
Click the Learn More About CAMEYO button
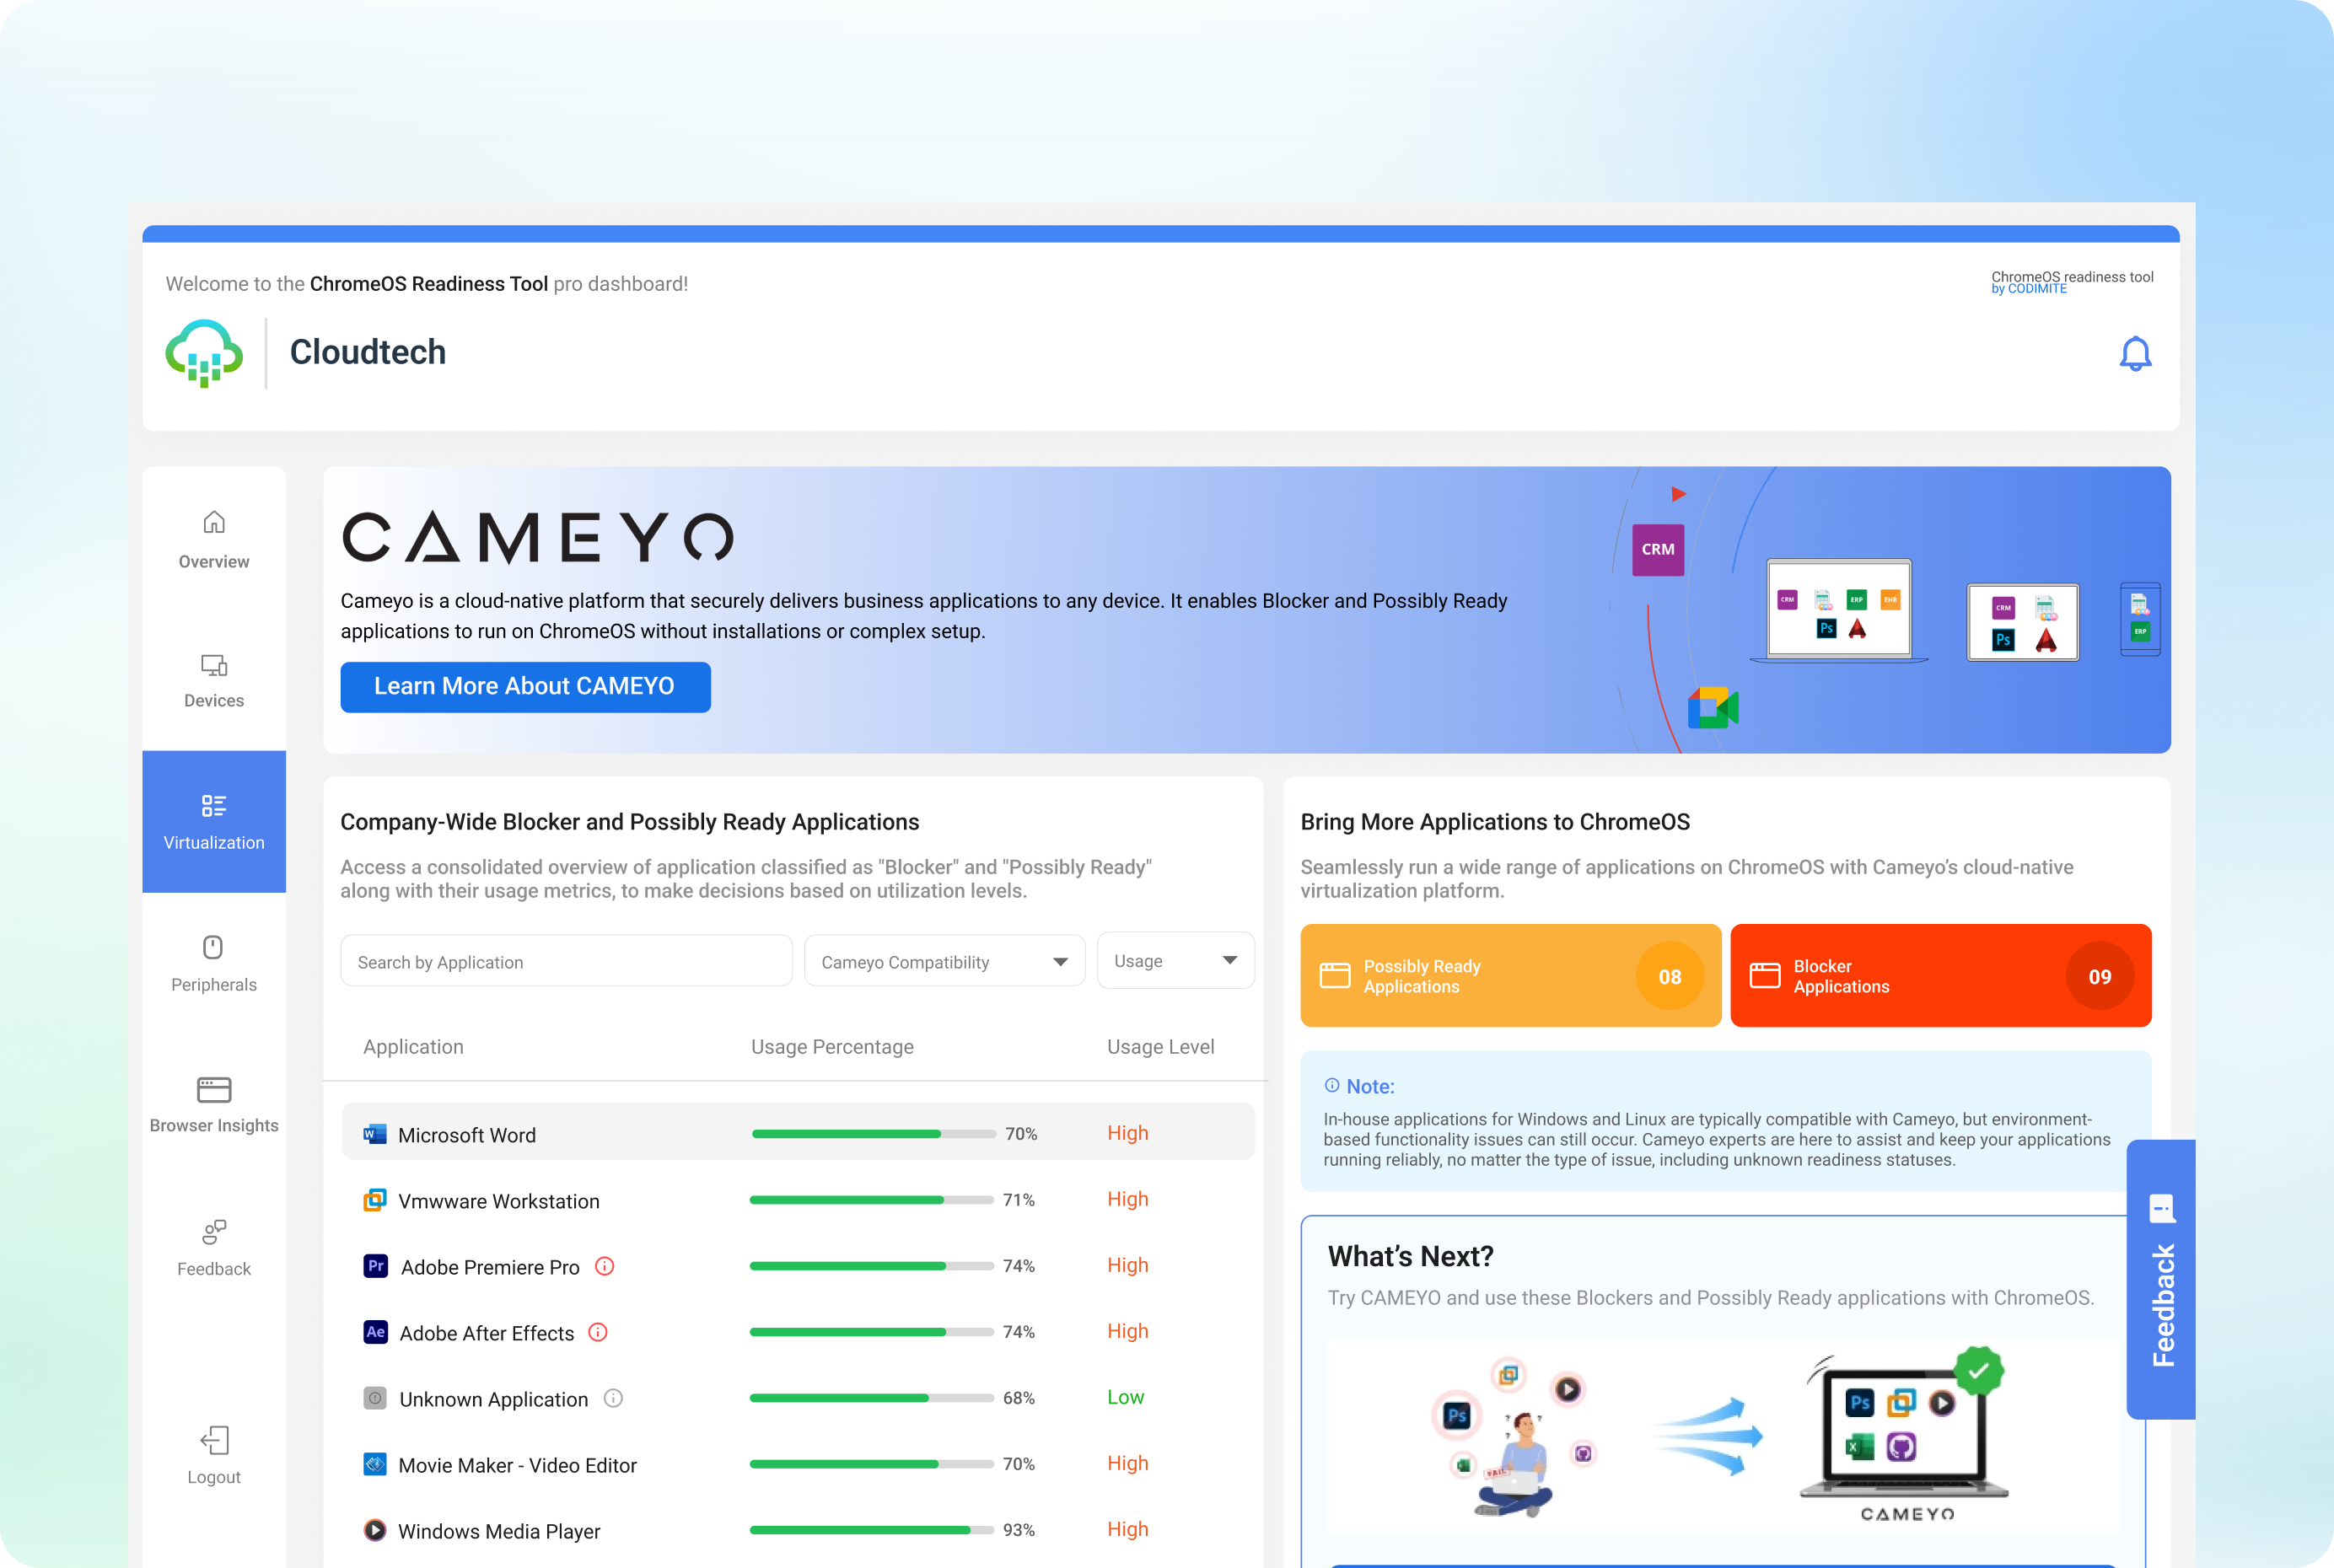pos(524,686)
